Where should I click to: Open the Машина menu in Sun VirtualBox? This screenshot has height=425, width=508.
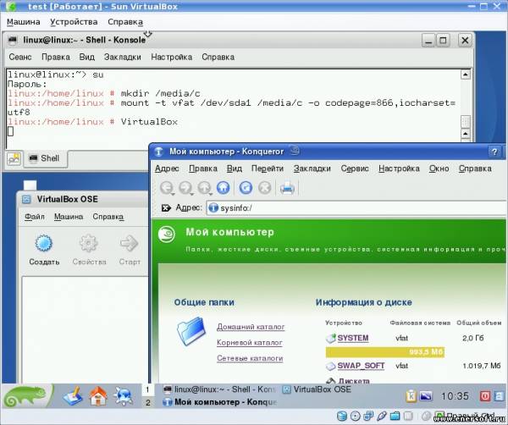[24, 22]
